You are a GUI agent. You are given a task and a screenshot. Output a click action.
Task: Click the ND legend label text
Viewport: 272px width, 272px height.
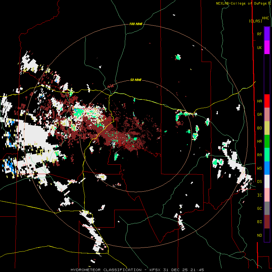pos(259,235)
